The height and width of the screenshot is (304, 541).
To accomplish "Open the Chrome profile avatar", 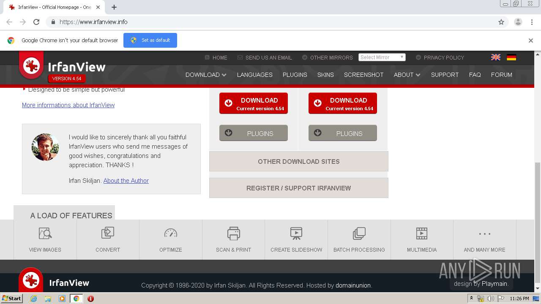I will pyautogui.click(x=518, y=22).
